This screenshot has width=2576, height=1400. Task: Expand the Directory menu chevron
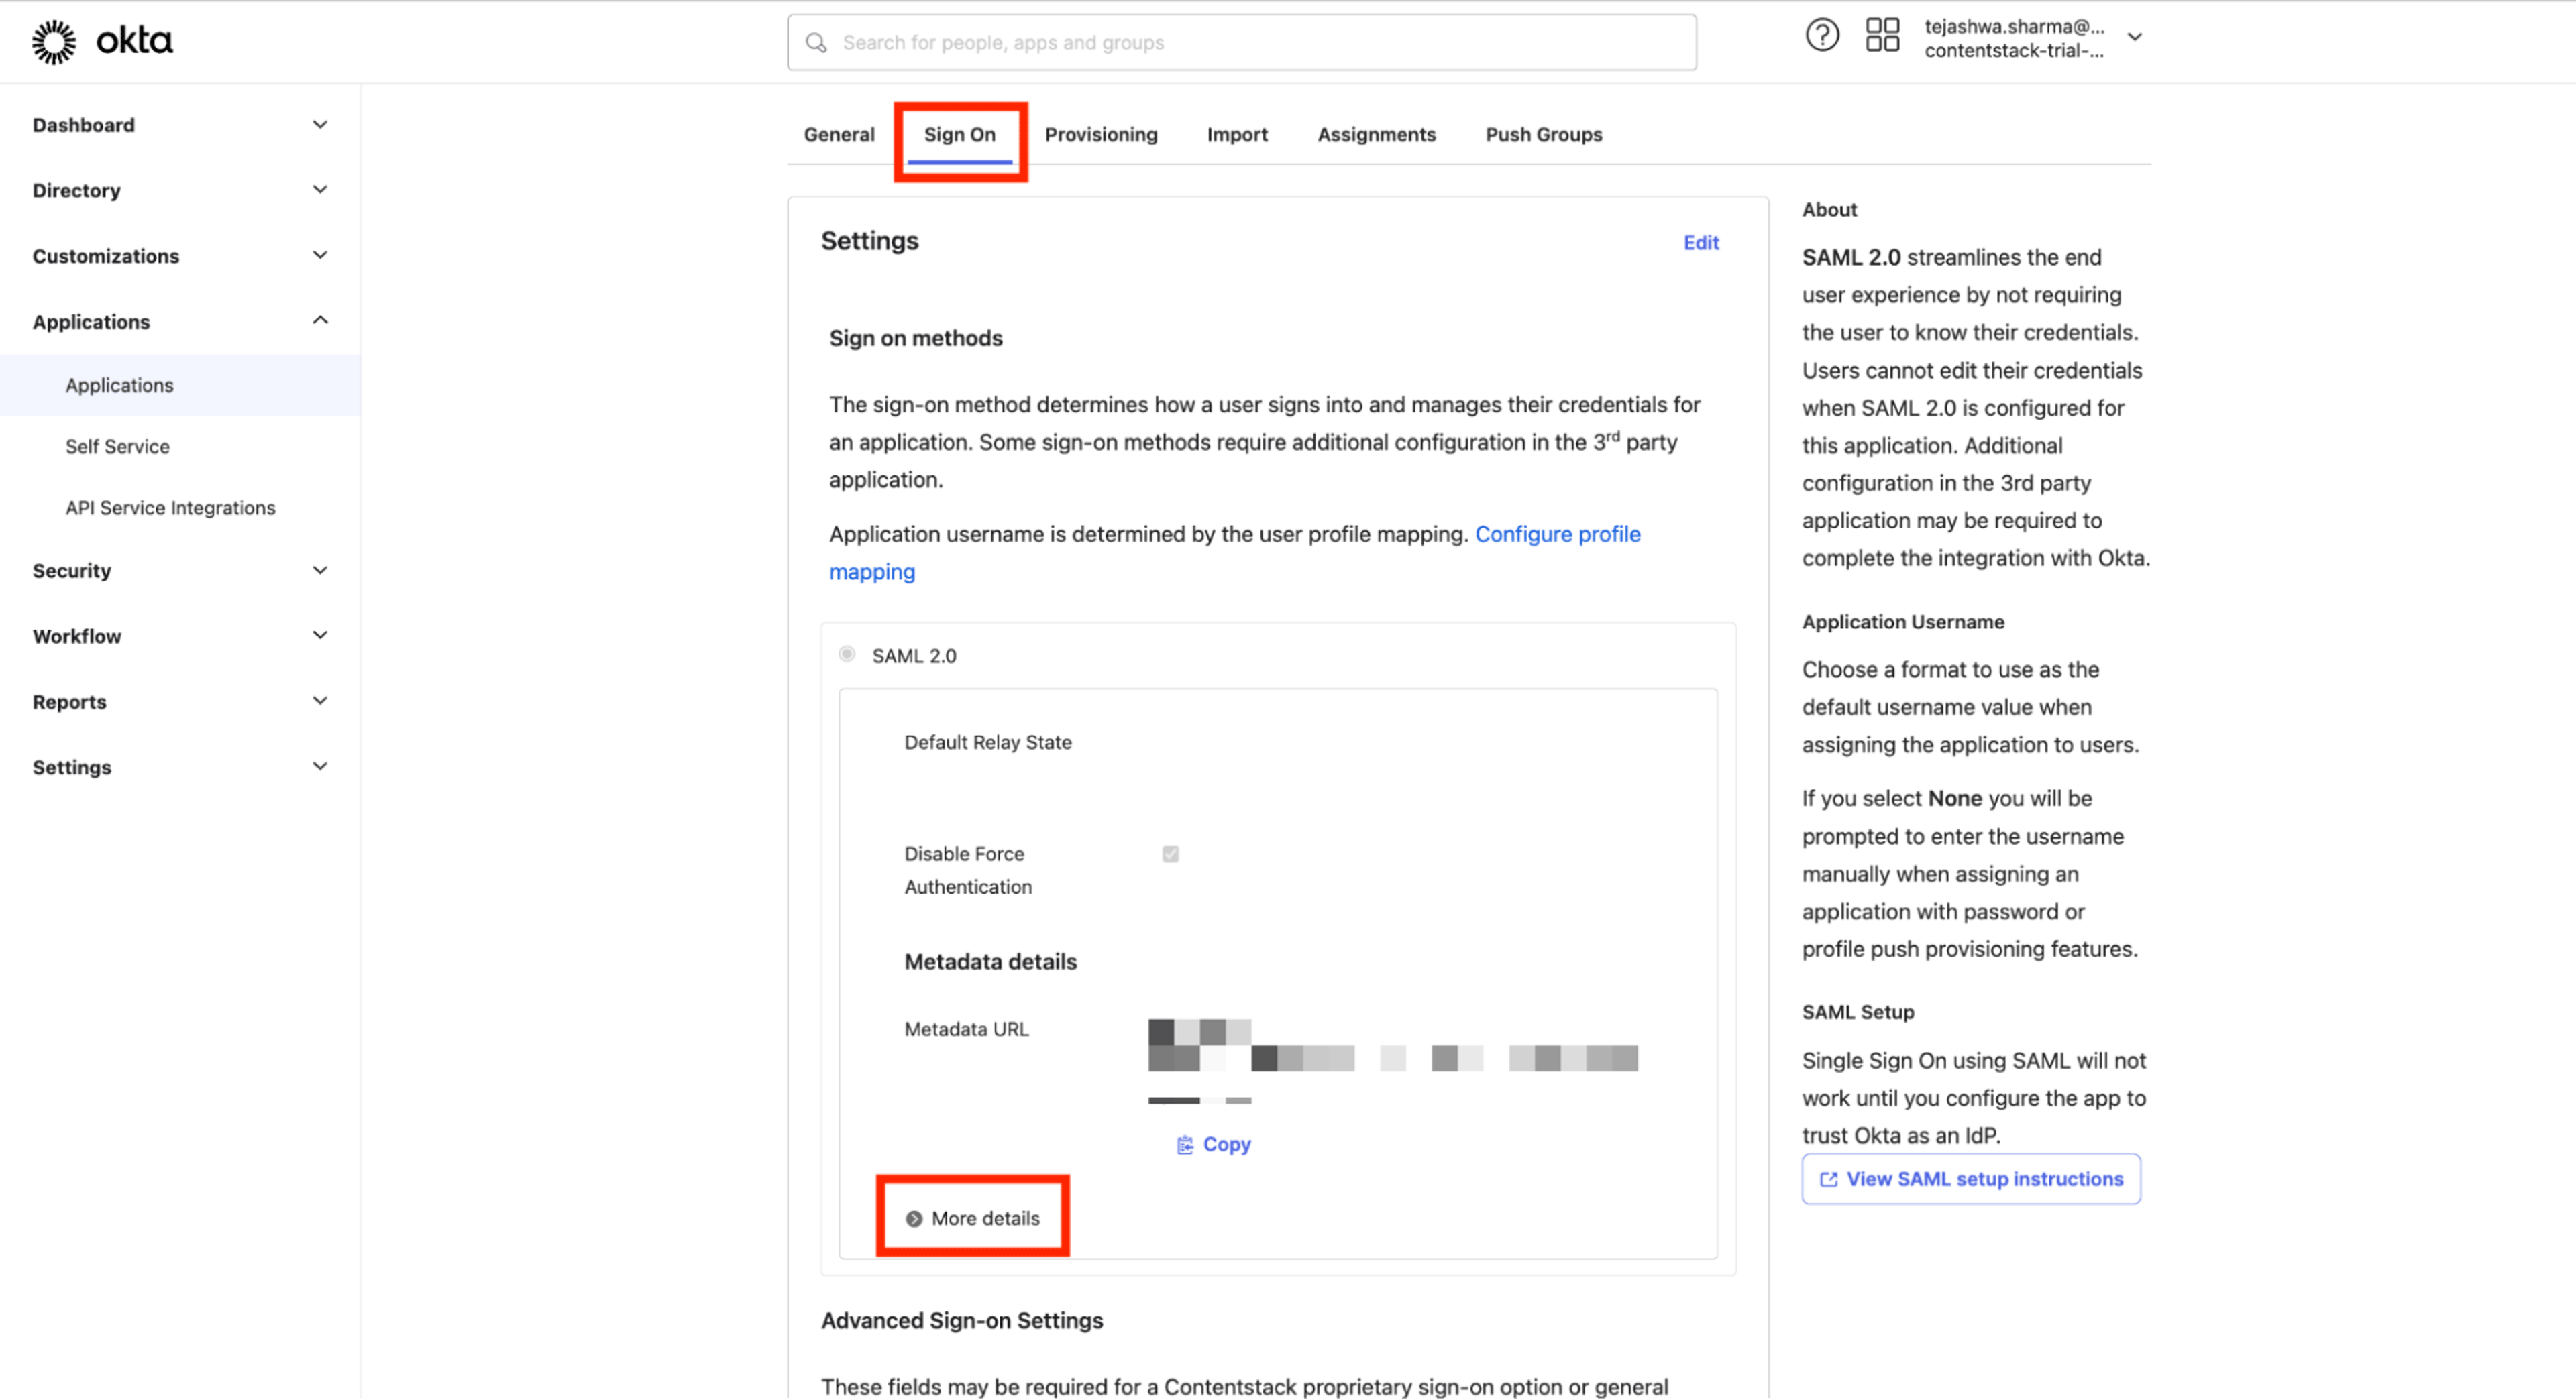point(320,190)
